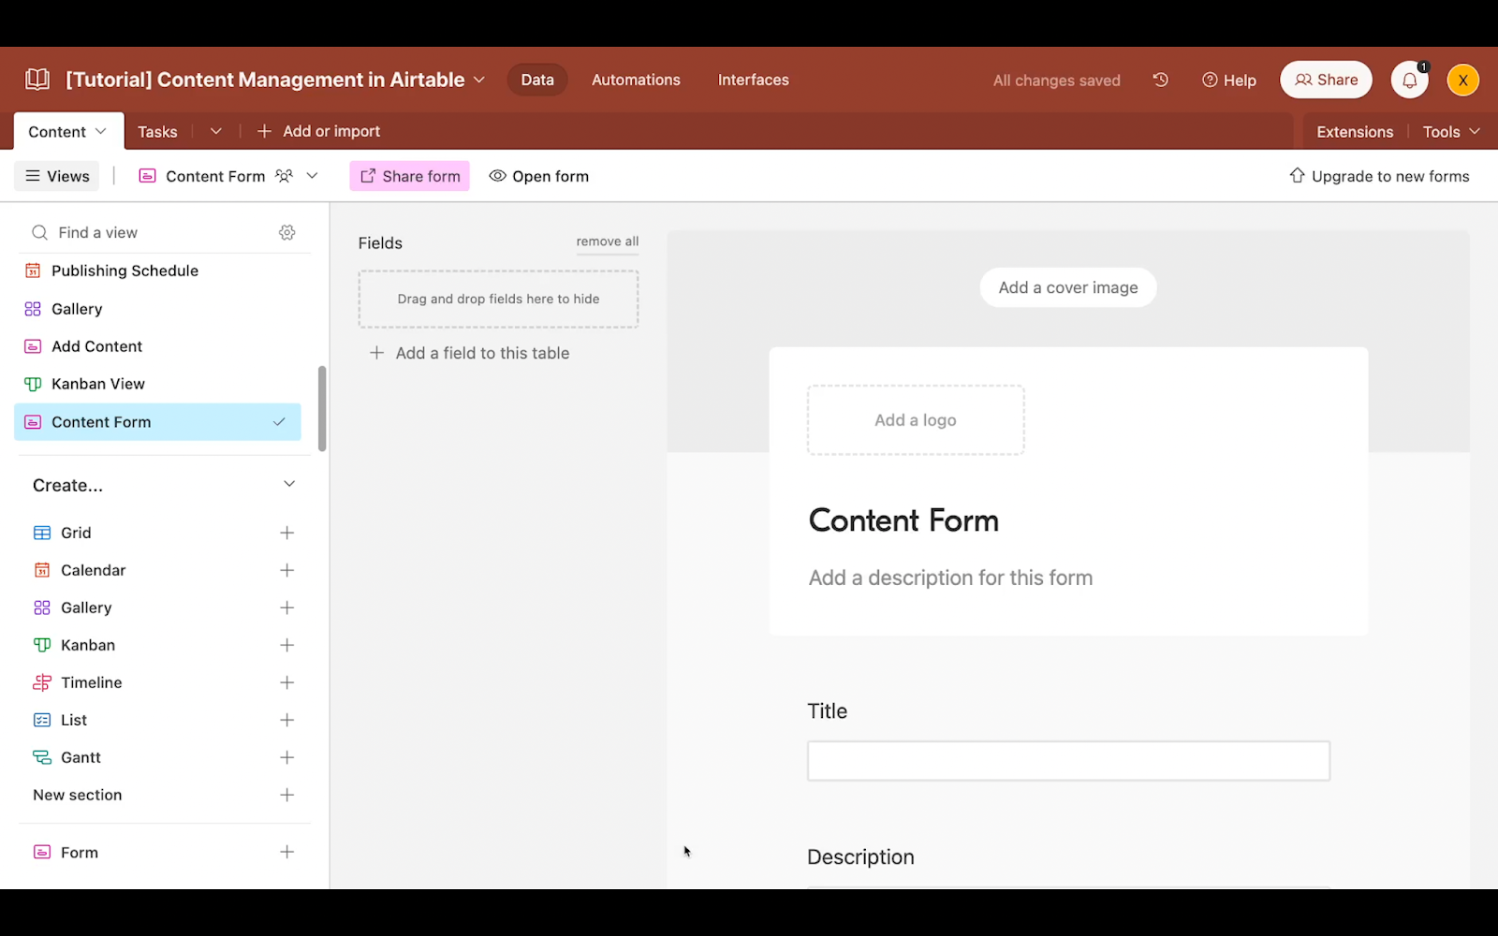This screenshot has height=936, width=1498.
Task: Open the Add Content form view
Action: pyautogui.click(x=157, y=346)
